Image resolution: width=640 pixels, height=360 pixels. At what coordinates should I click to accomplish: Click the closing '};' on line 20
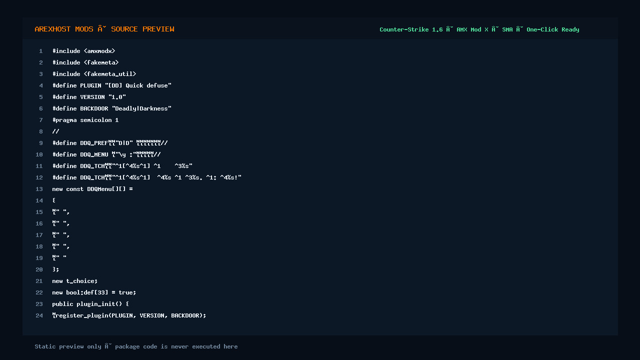[x=55, y=269]
